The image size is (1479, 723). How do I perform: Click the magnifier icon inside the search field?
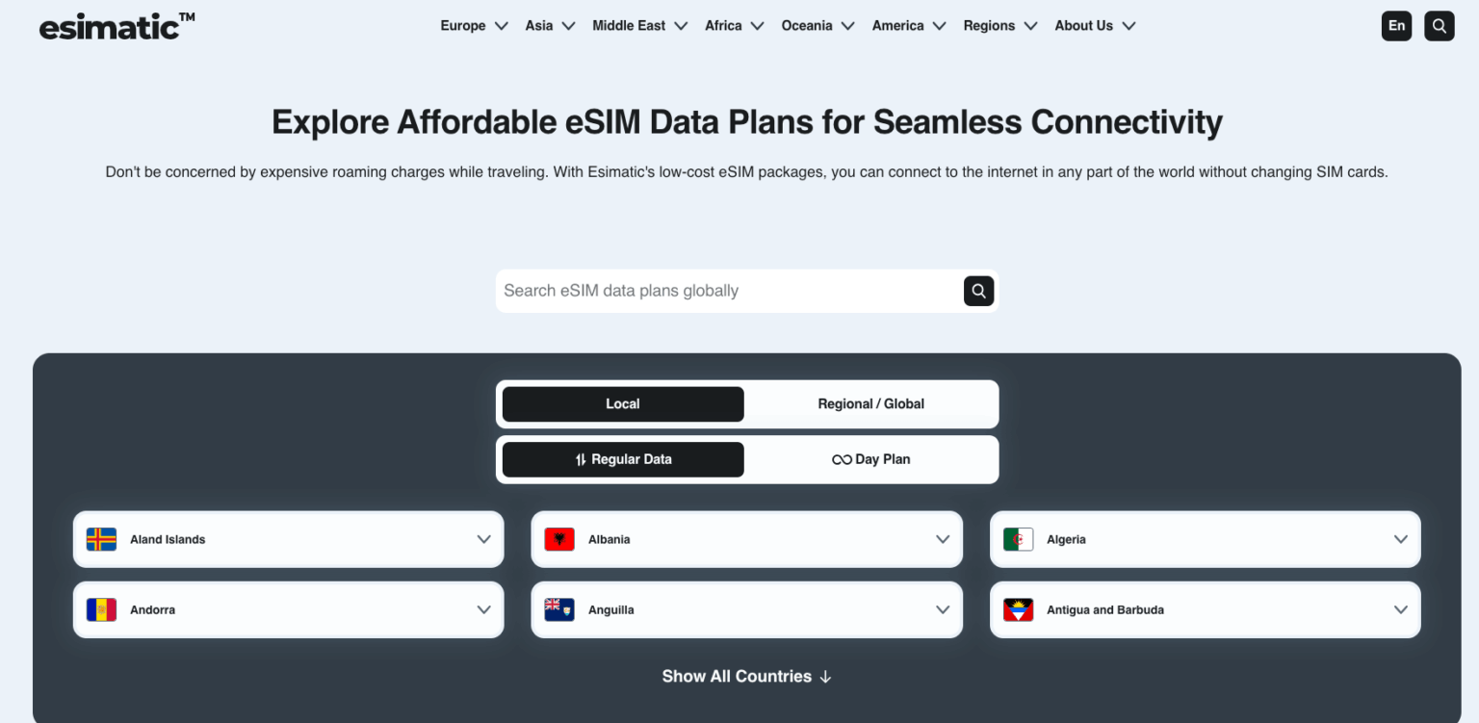[978, 290]
